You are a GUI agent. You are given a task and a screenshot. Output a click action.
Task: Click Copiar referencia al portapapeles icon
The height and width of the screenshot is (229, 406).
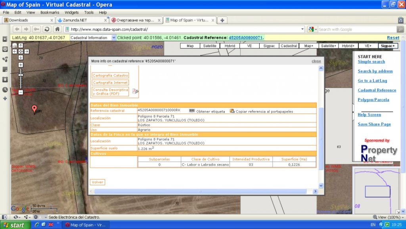(232, 111)
